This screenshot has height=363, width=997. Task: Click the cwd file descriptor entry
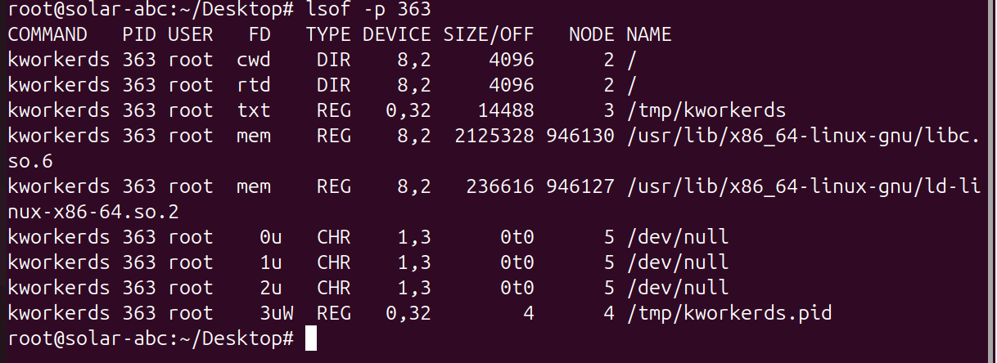tap(254, 60)
